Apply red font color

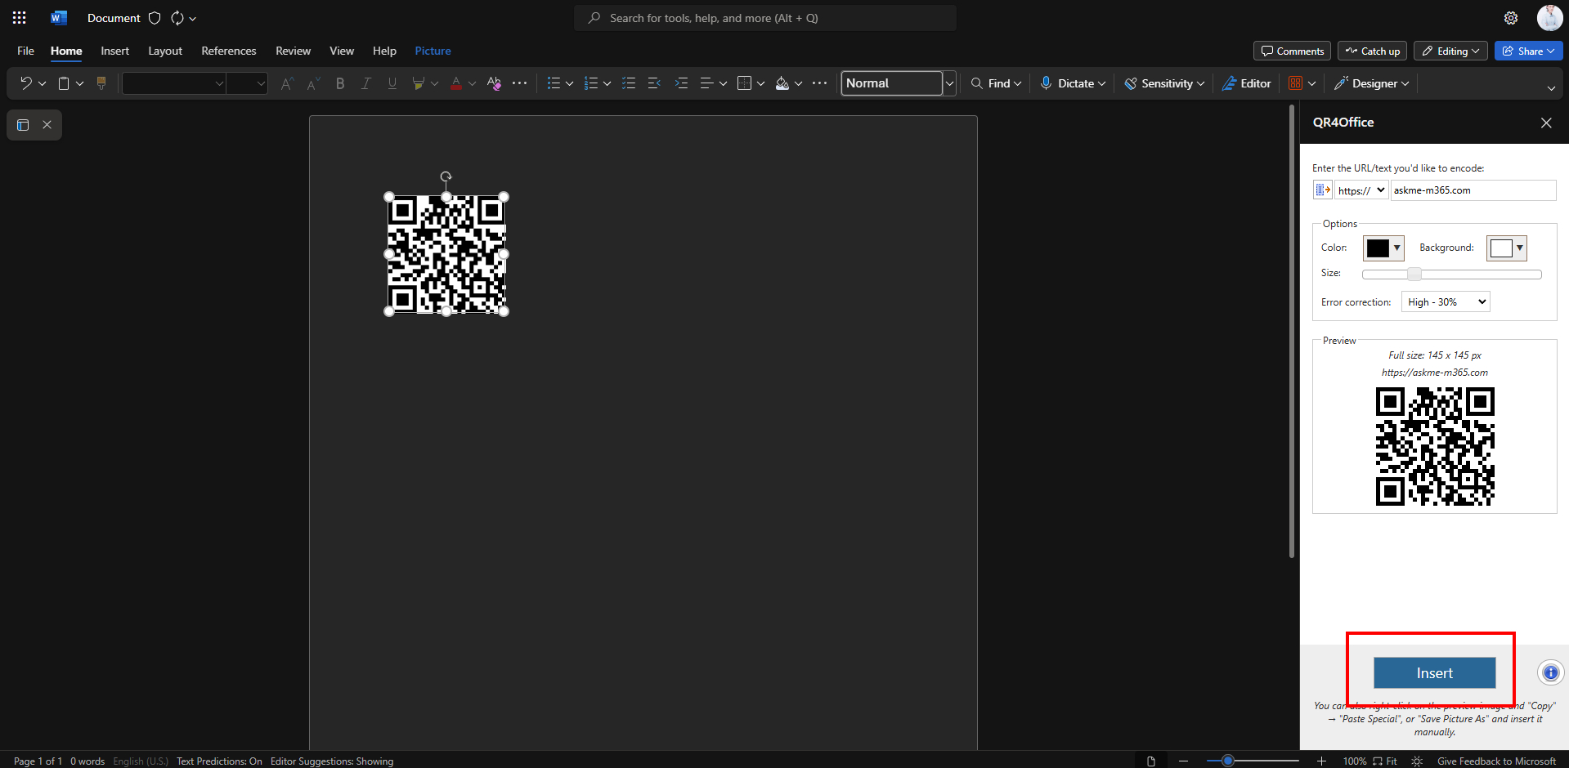[x=456, y=83]
